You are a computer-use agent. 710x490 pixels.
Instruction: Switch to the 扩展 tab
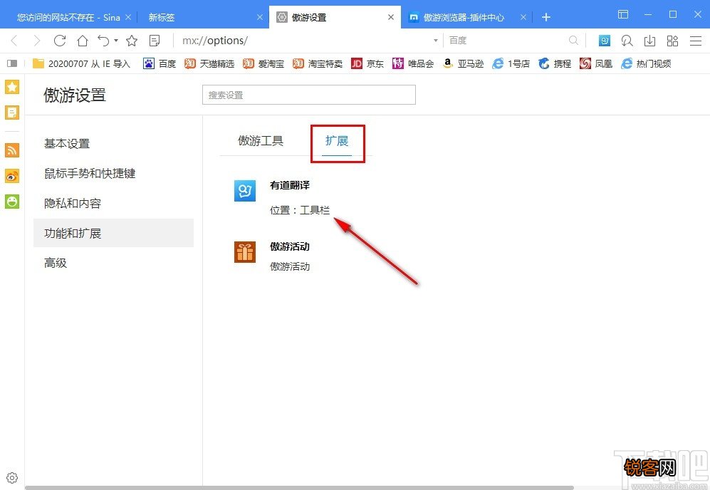pyautogui.click(x=337, y=141)
